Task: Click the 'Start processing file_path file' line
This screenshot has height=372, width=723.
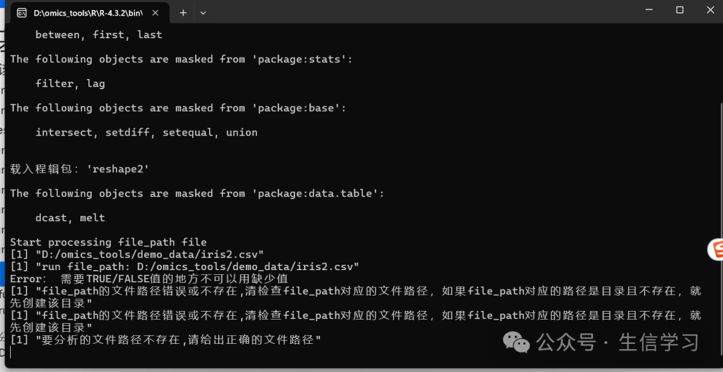Action: pos(108,243)
